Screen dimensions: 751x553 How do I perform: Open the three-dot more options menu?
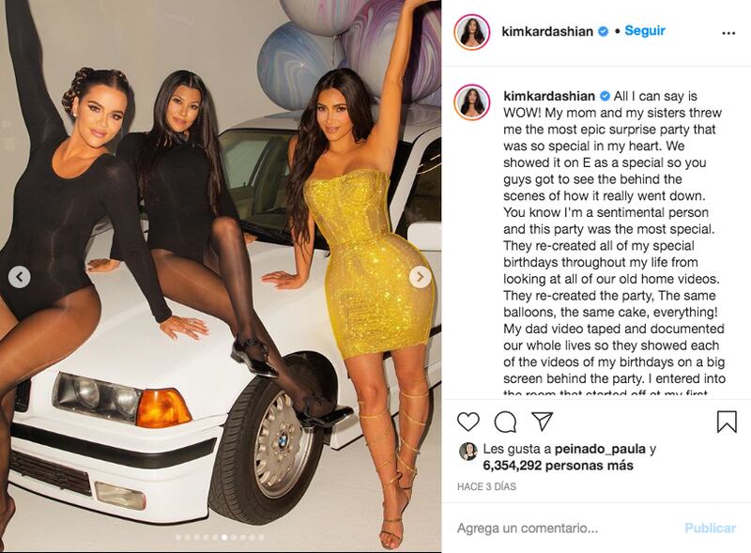pos(728,33)
